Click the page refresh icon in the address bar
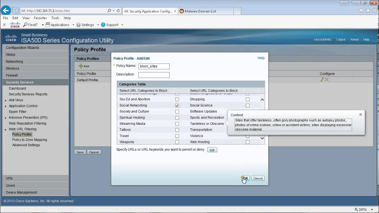This screenshot has height=213, width=379. pyautogui.click(x=118, y=11)
